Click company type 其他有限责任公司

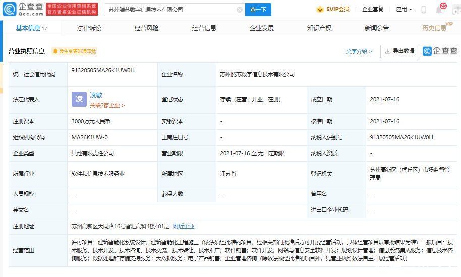click(x=93, y=153)
